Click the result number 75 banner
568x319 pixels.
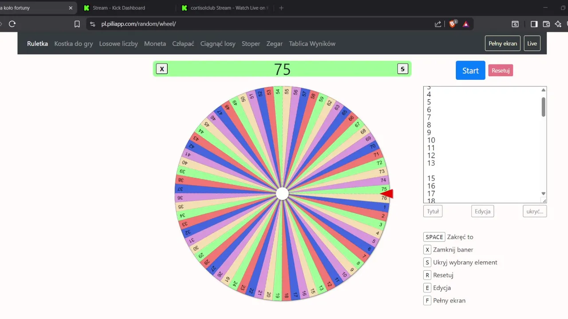point(282,69)
